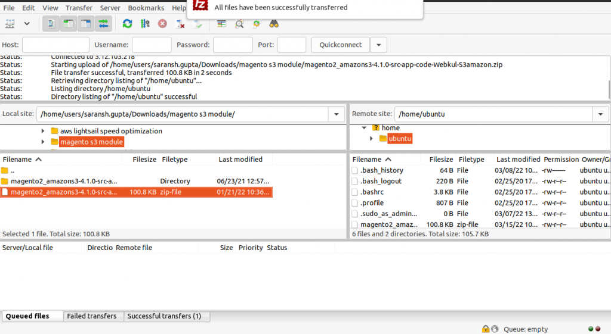611x334 pixels.
Task: Toggle processing of the transfer queue
Action: coord(145,24)
